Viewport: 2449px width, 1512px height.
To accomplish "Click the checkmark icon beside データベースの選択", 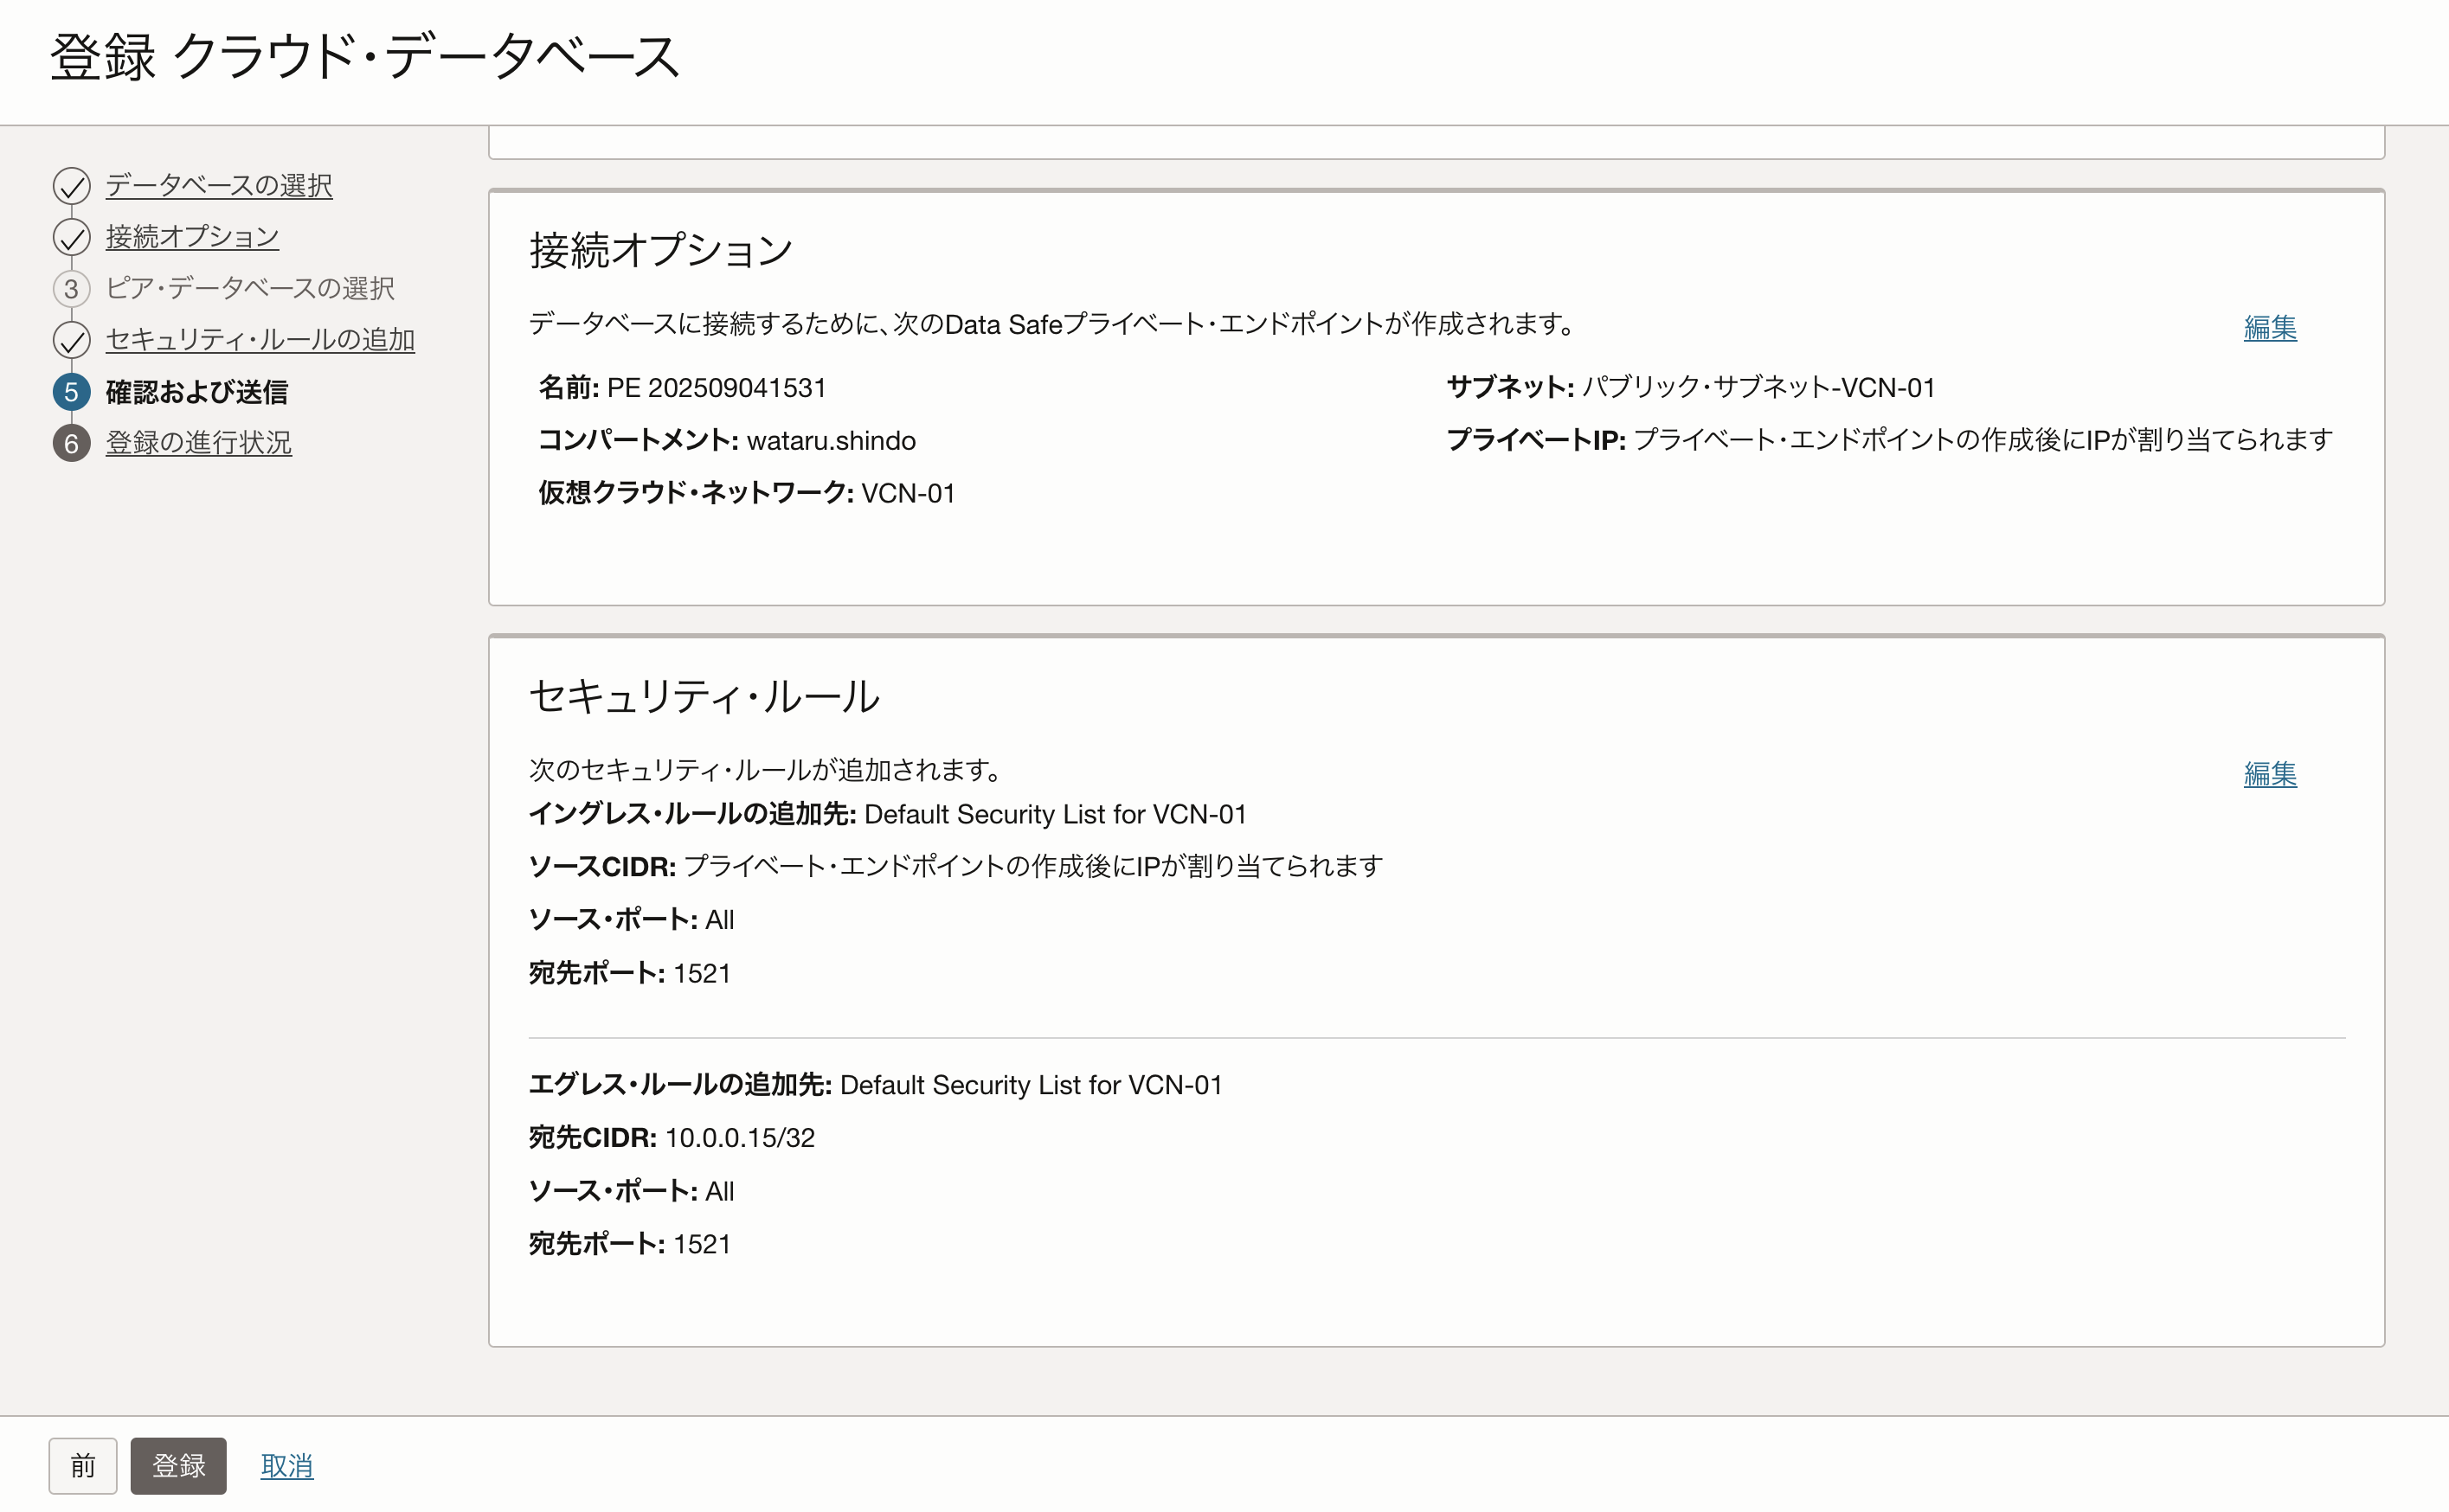I will pyautogui.click(x=71, y=186).
